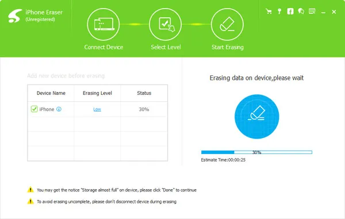The height and width of the screenshot is (219, 345).
Task: Click the Device Name column header
Action: (51, 93)
